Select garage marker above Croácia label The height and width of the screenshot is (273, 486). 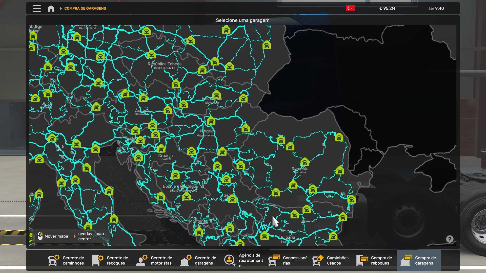[x=161, y=149]
